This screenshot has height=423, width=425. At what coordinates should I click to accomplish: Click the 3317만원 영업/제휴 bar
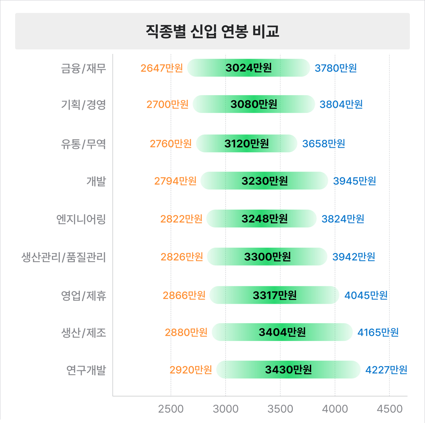point(275,295)
